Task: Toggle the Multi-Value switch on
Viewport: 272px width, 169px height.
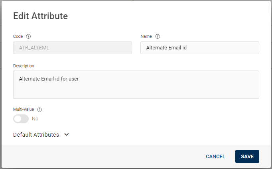Action: 21,119
